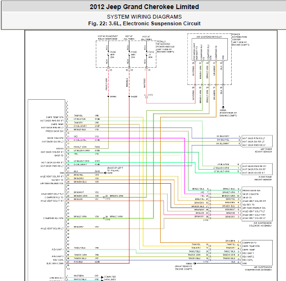
Task: Click the "COMPUTER DATA LINES" label at the bottom
Action: pyautogui.click(x=110, y=278)
